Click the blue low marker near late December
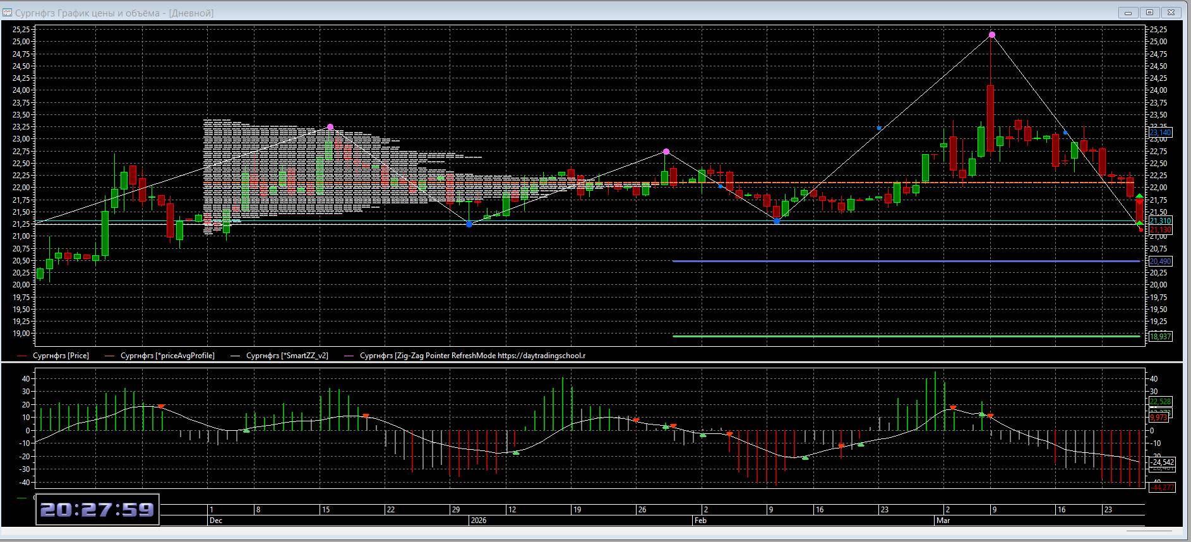 coord(469,224)
